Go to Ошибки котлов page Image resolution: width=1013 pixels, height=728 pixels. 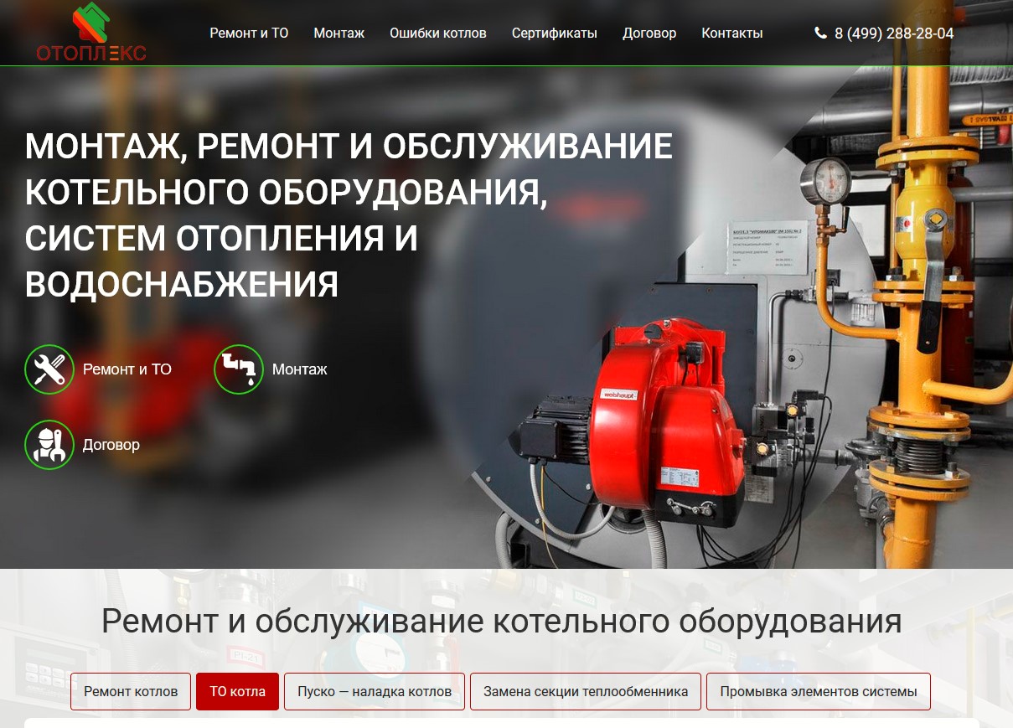[437, 34]
